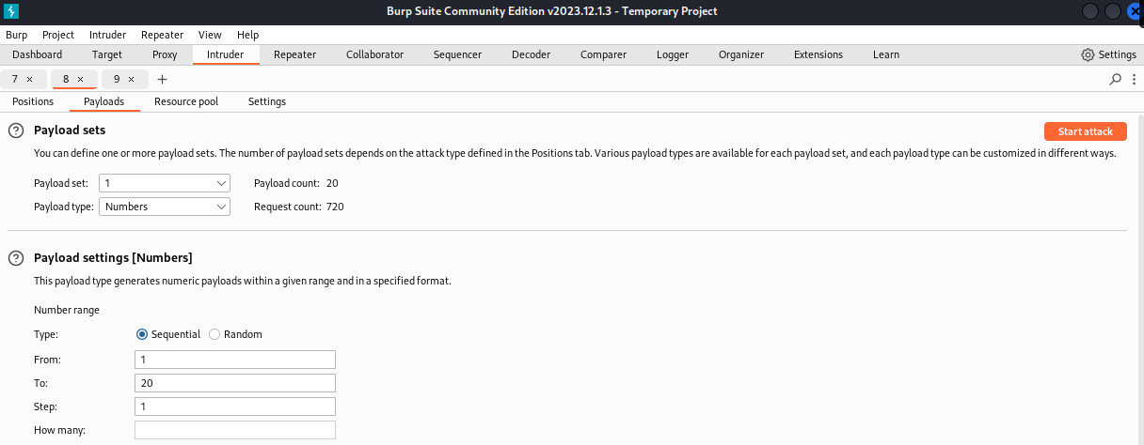Click the Burp Suite logo icon
The width and height of the screenshot is (1144, 445).
click(x=13, y=11)
